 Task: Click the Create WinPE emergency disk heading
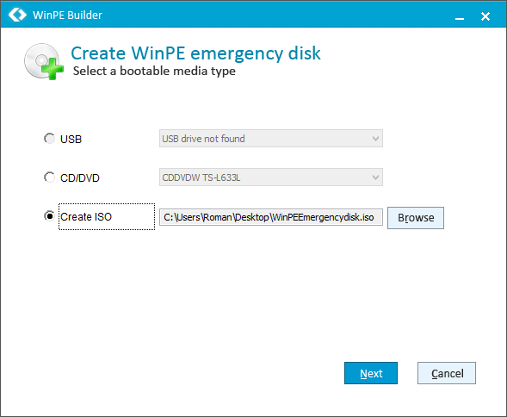[195, 53]
